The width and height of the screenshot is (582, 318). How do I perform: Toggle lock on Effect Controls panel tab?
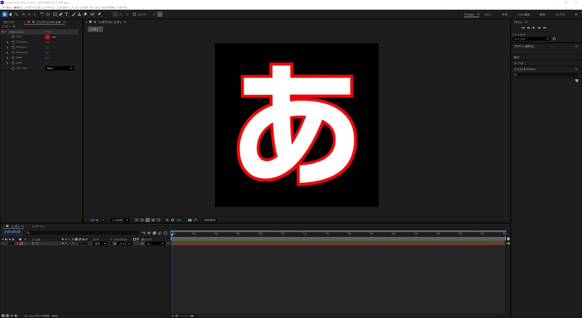(33, 22)
